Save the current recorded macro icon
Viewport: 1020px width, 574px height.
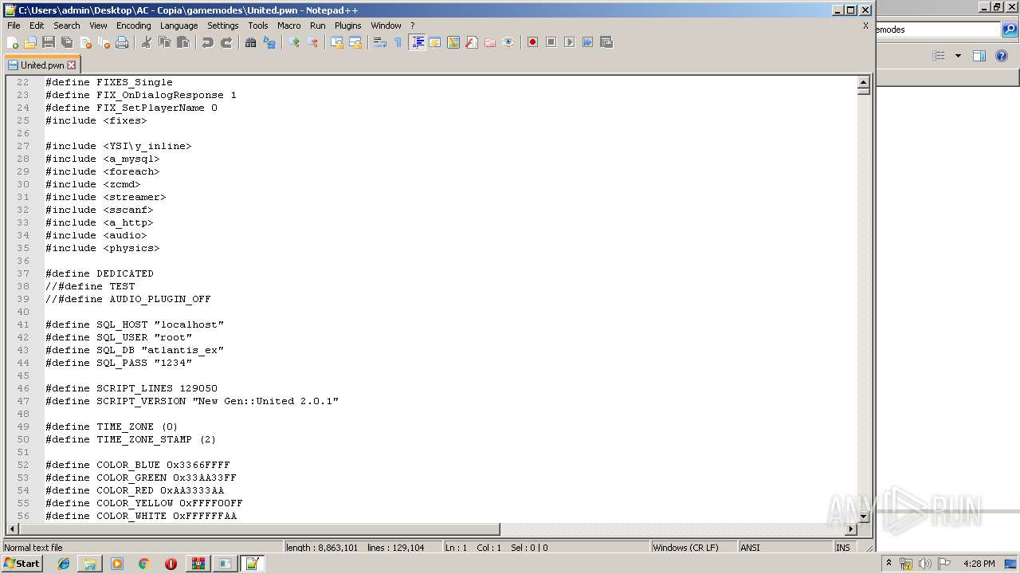click(x=606, y=42)
